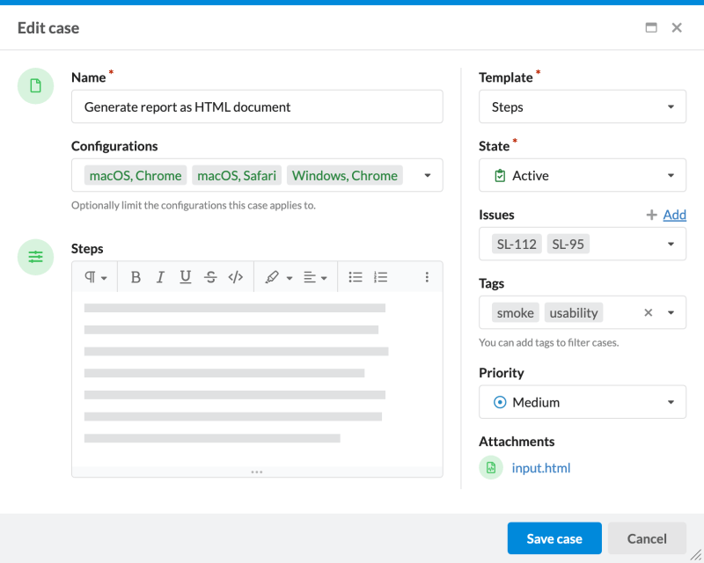Viewport: 704px width, 563px height.
Task: Edit the Name input field
Action: pyautogui.click(x=257, y=106)
